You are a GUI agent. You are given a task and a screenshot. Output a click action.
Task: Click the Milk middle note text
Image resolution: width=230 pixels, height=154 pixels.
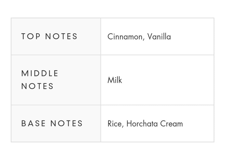pos(115,80)
